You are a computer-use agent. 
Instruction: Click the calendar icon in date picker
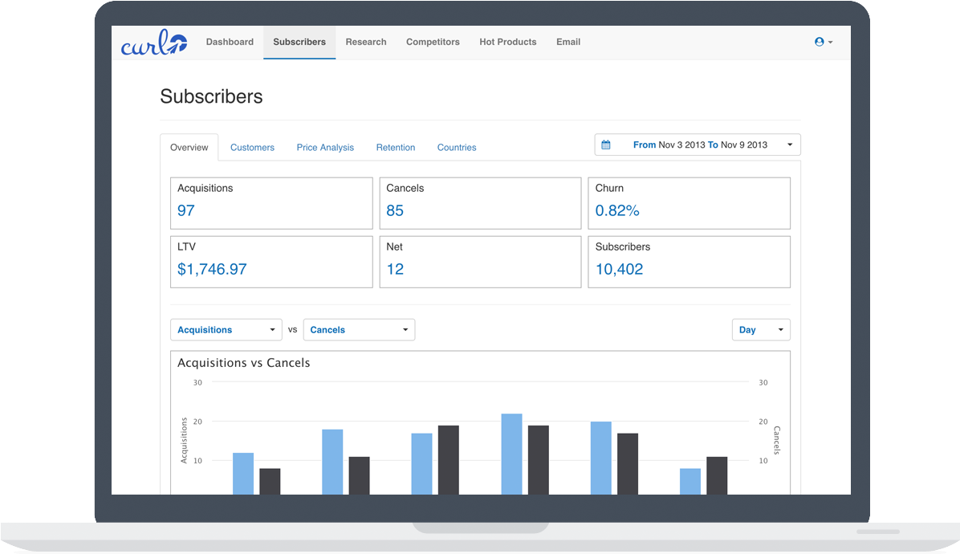[x=606, y=145]
